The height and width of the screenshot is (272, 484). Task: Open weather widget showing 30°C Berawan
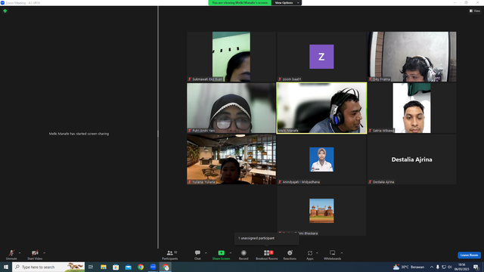coord(408,267)
